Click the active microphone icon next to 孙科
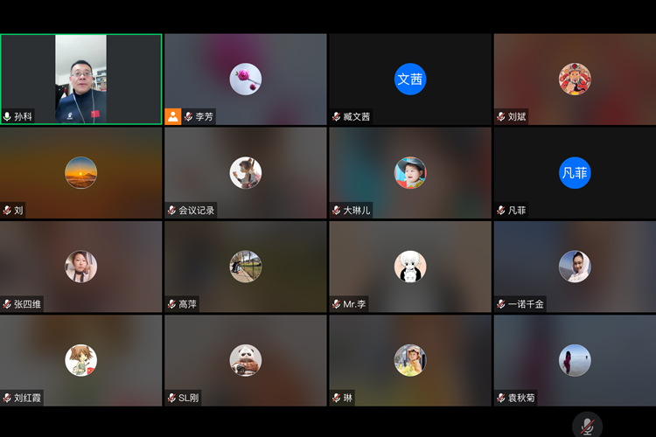Viewport: 656px width, 437px height. pyautogui.click(x=8, y=116)
